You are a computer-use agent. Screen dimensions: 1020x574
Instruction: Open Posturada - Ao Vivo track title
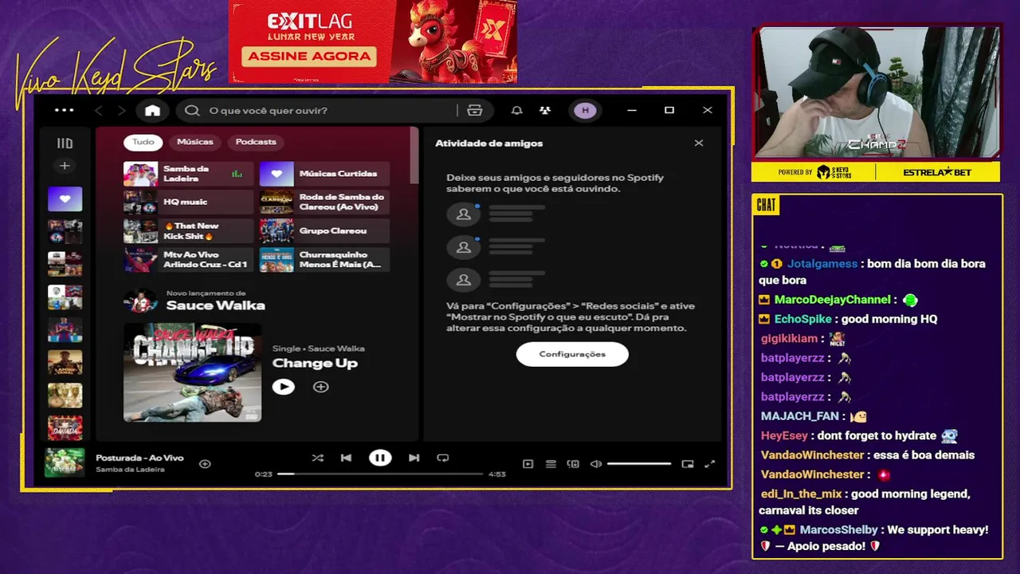139,458
